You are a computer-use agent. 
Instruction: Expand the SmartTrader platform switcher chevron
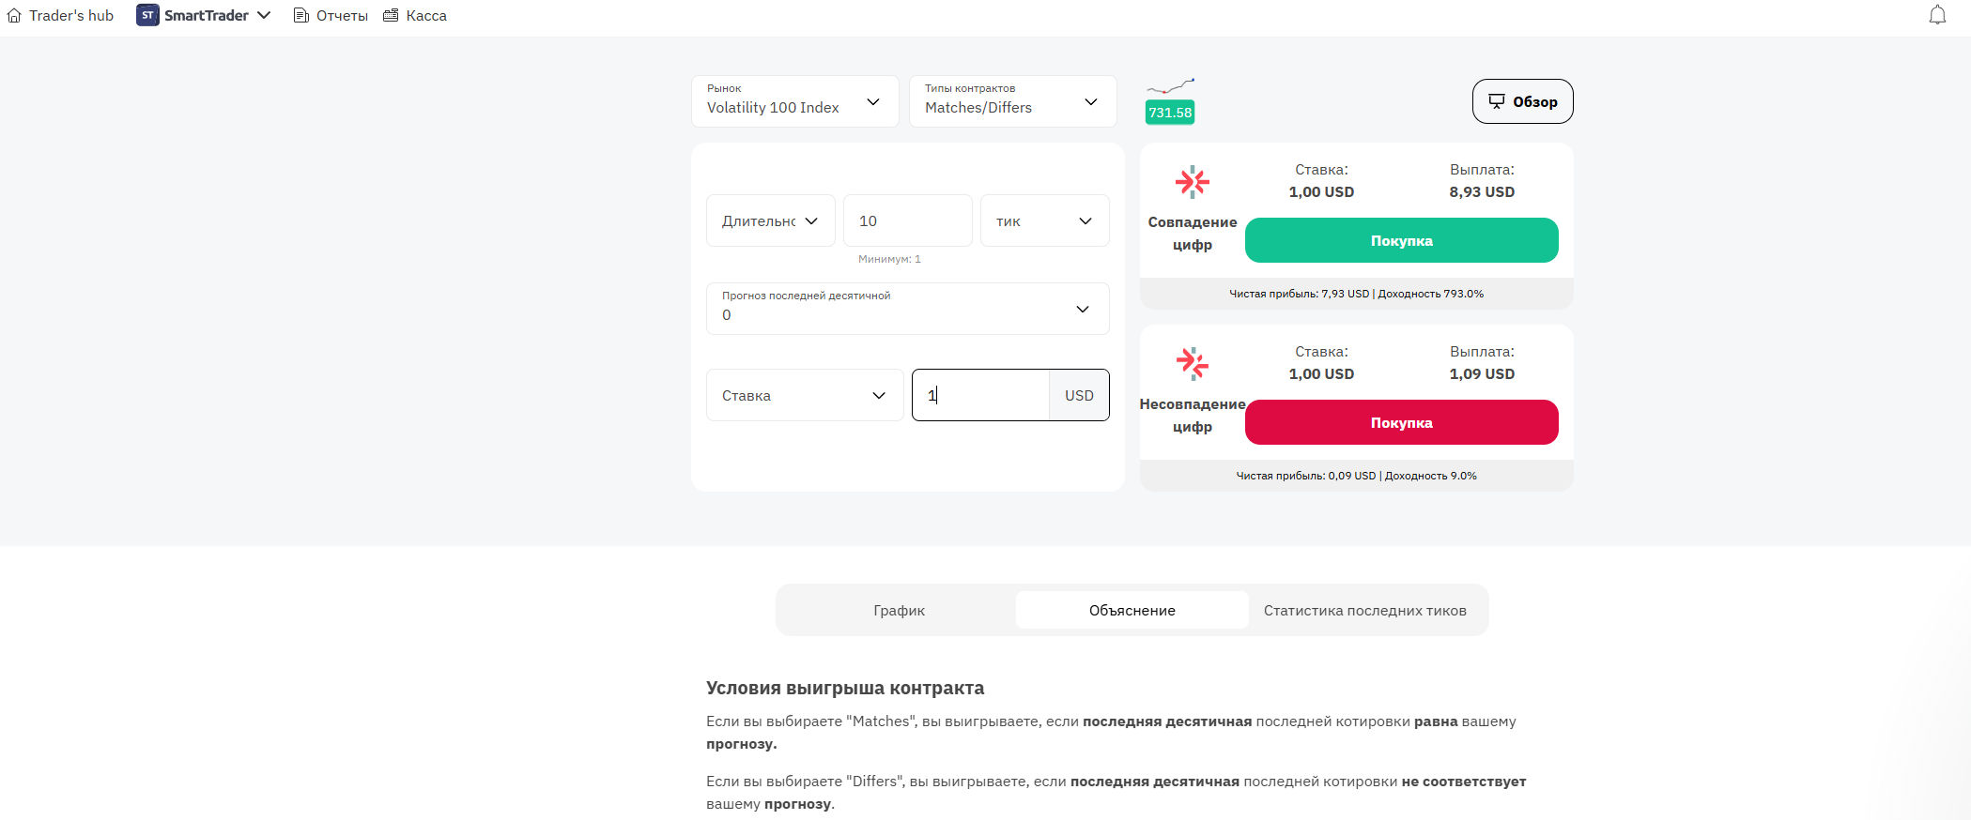point(264,16)
